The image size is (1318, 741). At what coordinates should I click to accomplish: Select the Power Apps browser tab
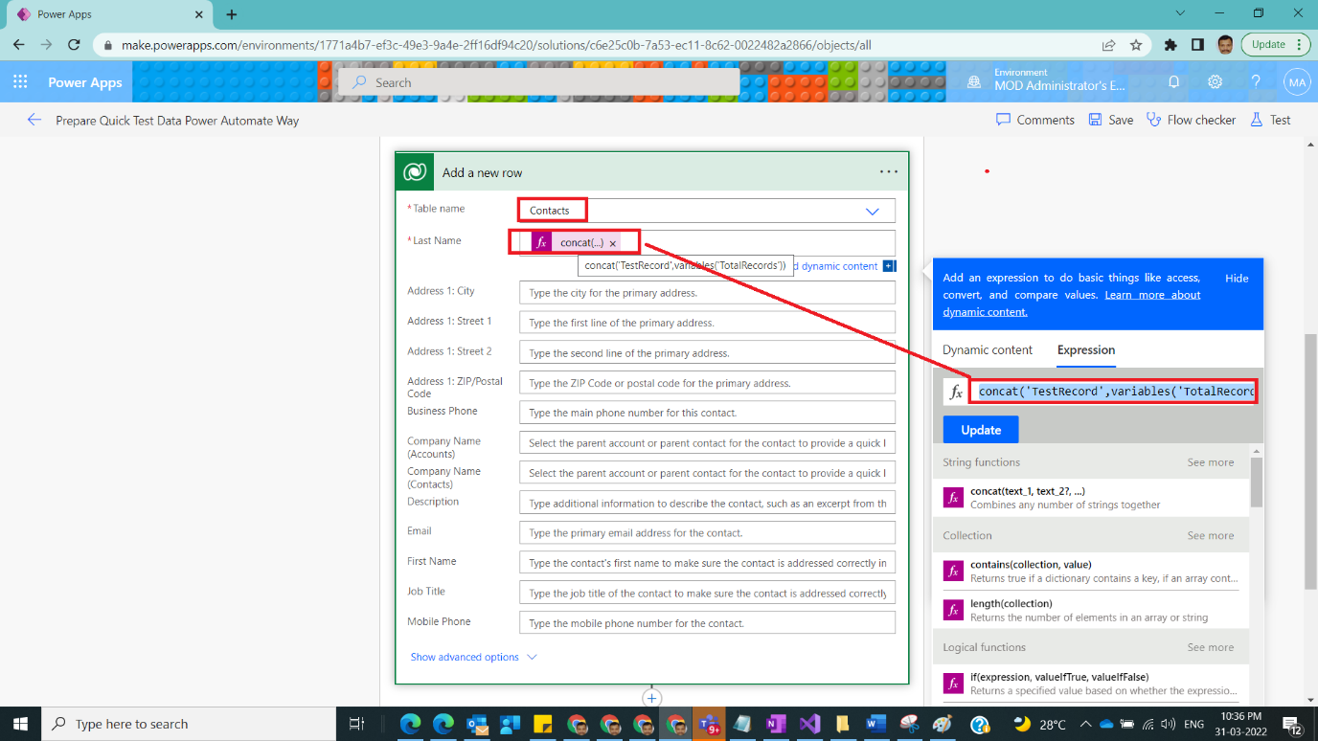[105, 14]
